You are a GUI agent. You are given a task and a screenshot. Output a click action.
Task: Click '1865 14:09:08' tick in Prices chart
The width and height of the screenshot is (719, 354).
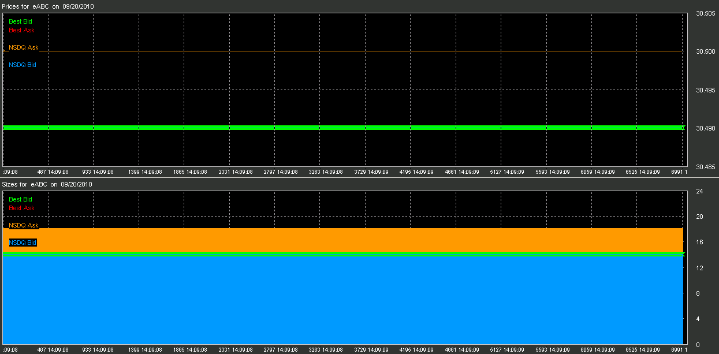coord(189,172)
